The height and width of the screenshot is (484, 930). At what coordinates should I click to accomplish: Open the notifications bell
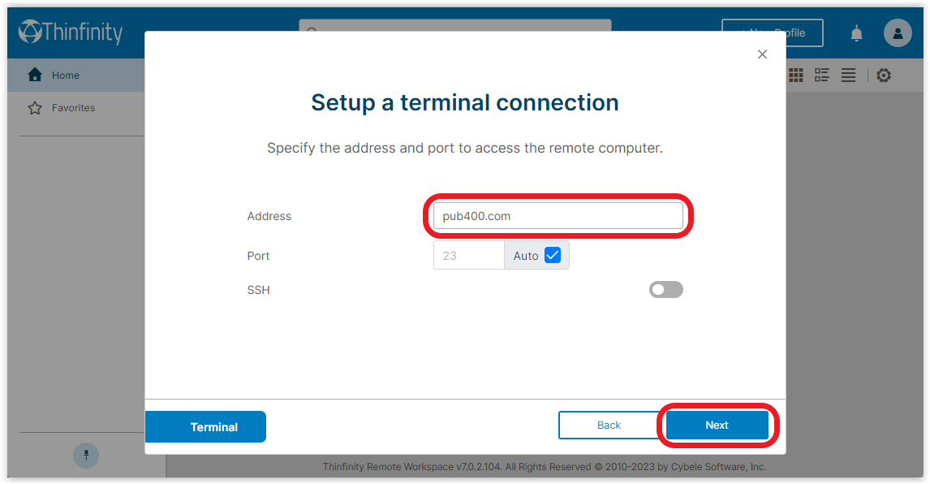point(856,33)
